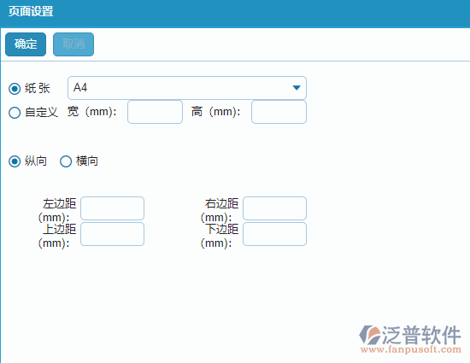Screen dimensions: 470x363
Task: Select the 纸张 radio button
Action: 15,89
